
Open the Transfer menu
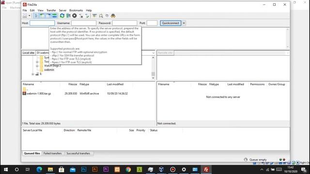click(51, 10)
